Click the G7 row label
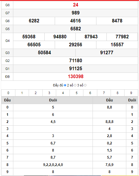 click(x=7, y=13)
